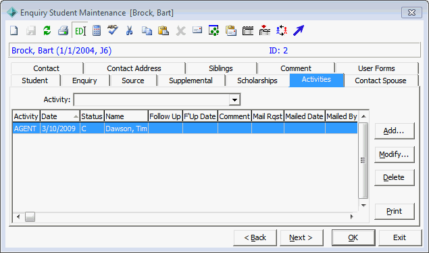Switch to the Student tab
This screenshot has width=429, height=253.
coord(34,80)
